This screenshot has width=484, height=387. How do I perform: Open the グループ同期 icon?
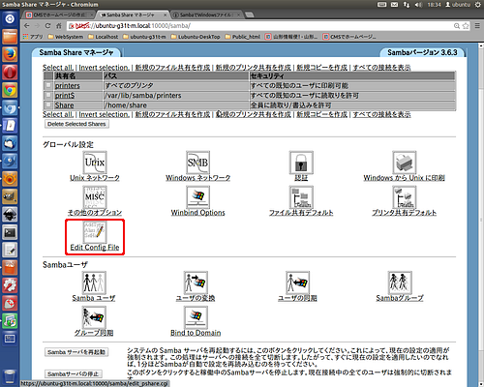(x=94, y=317)
